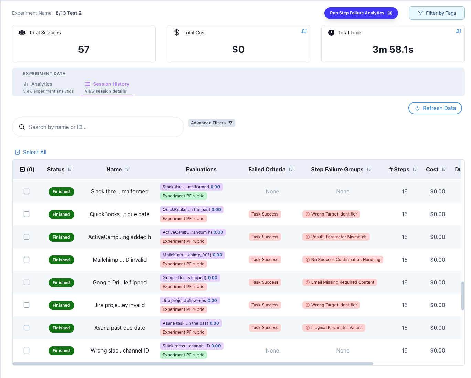Screen dimensions: 471x378
Task: Click the search magnifier icon
Action: [x=22, y=127]
